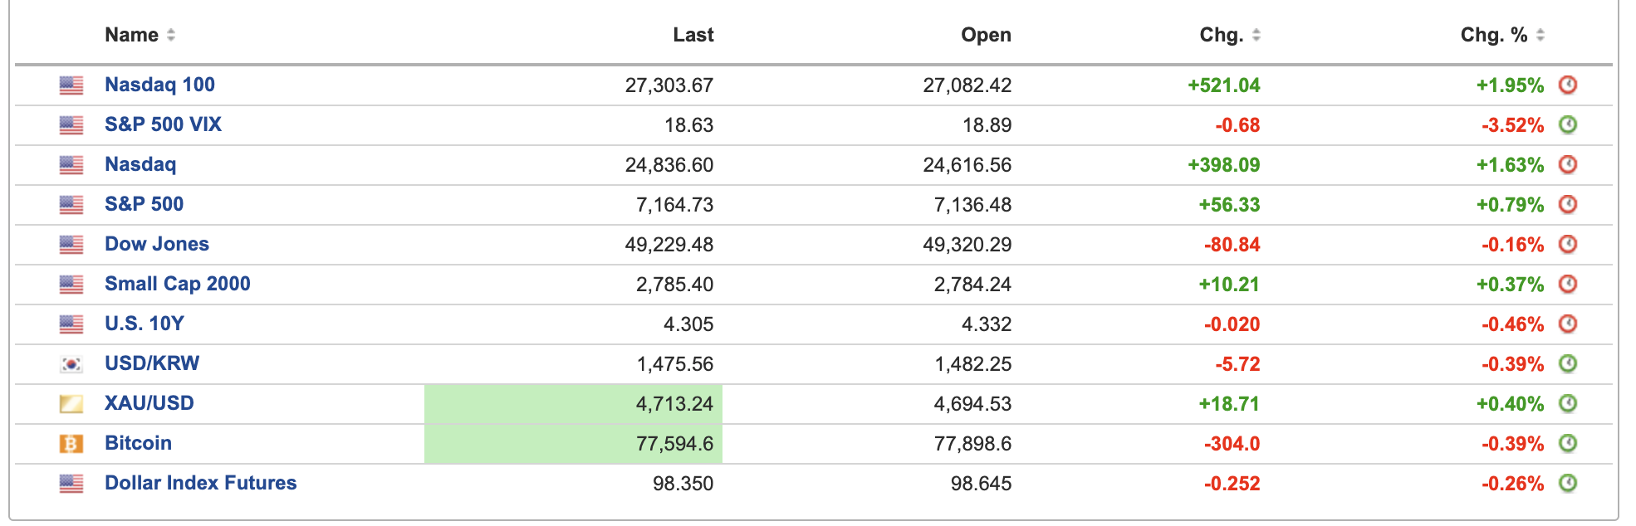The width and height of the screenshot is (1636, 526).
Task: Sort table by Name column arrows
Action: [x=171, y=35]
